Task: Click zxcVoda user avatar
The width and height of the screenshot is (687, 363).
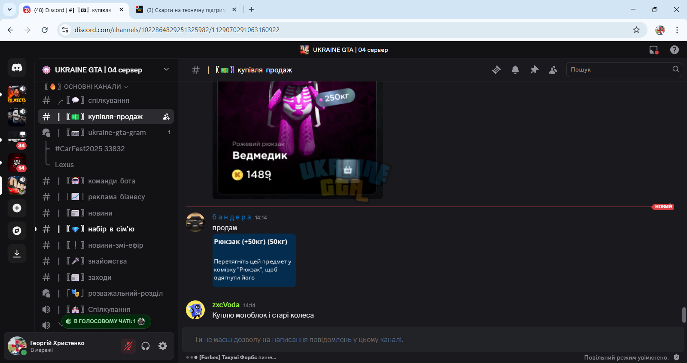Action: coord(195,310)
